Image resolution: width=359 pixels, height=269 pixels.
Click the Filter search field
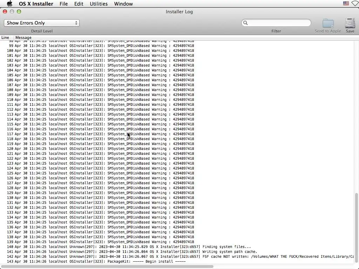(x=276, y=23)
